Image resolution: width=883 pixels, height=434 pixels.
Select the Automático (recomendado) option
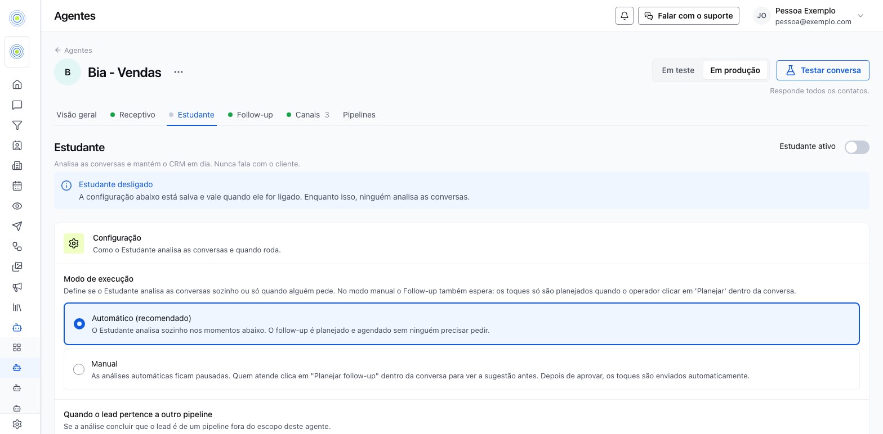click(x=461, y=324)
